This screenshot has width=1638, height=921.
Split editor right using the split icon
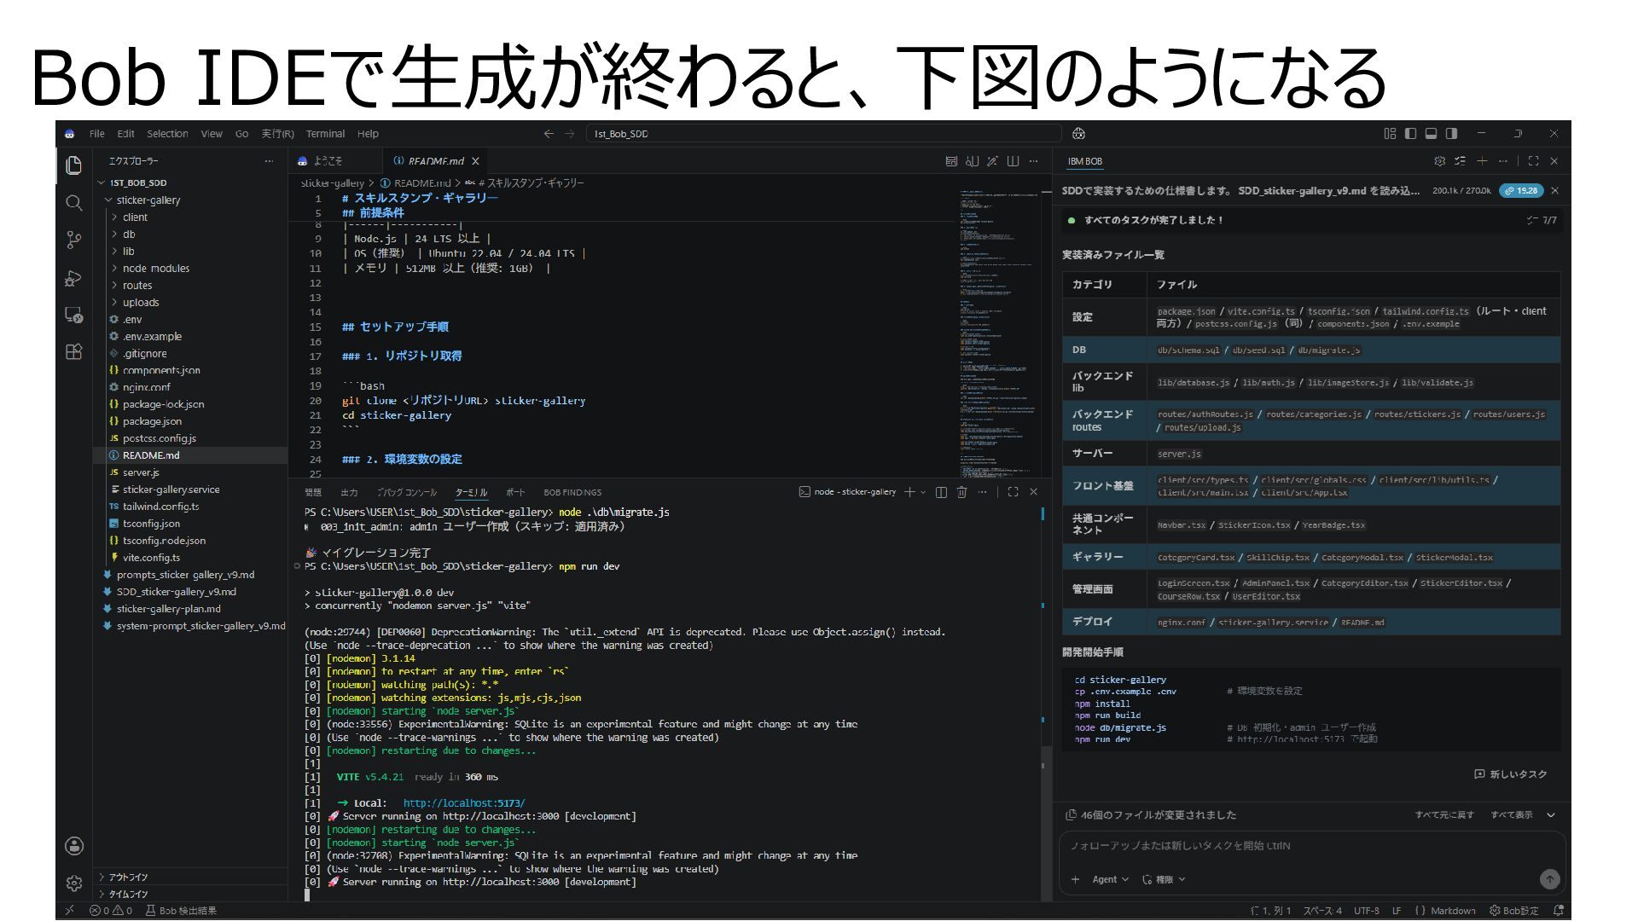[1013, 161]
